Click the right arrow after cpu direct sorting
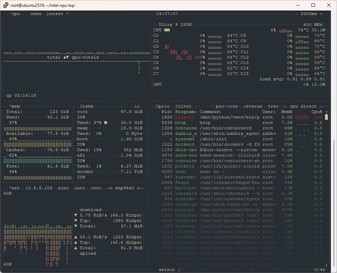Image resolution: width=337 pixels, height=273 pixels. tap(321, 106)
